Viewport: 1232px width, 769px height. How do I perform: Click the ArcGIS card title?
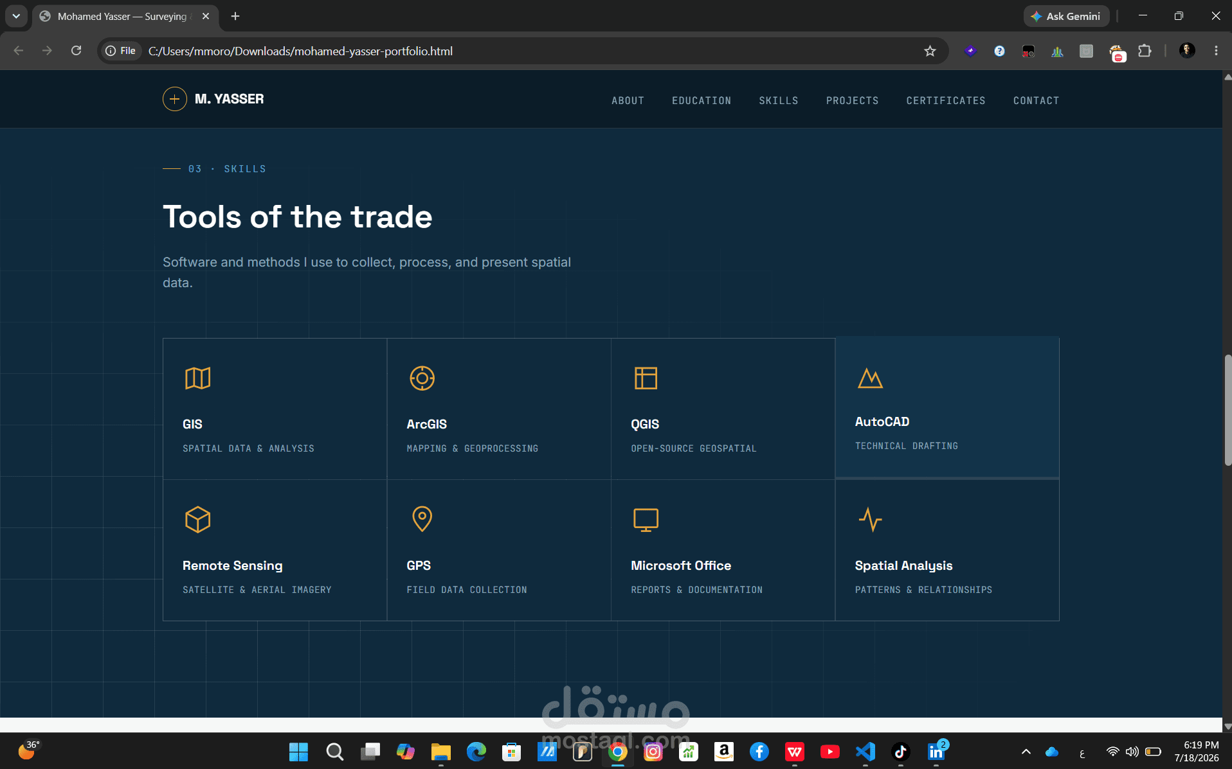[426, 424]
